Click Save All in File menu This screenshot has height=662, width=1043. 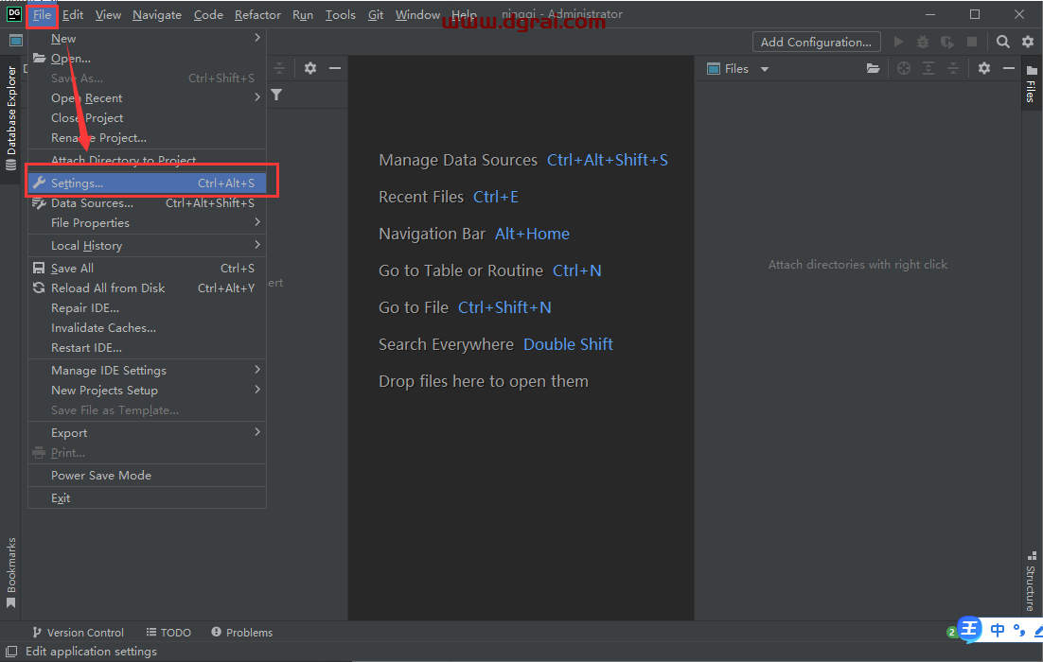pyautogui.click(x=147, y=268)
